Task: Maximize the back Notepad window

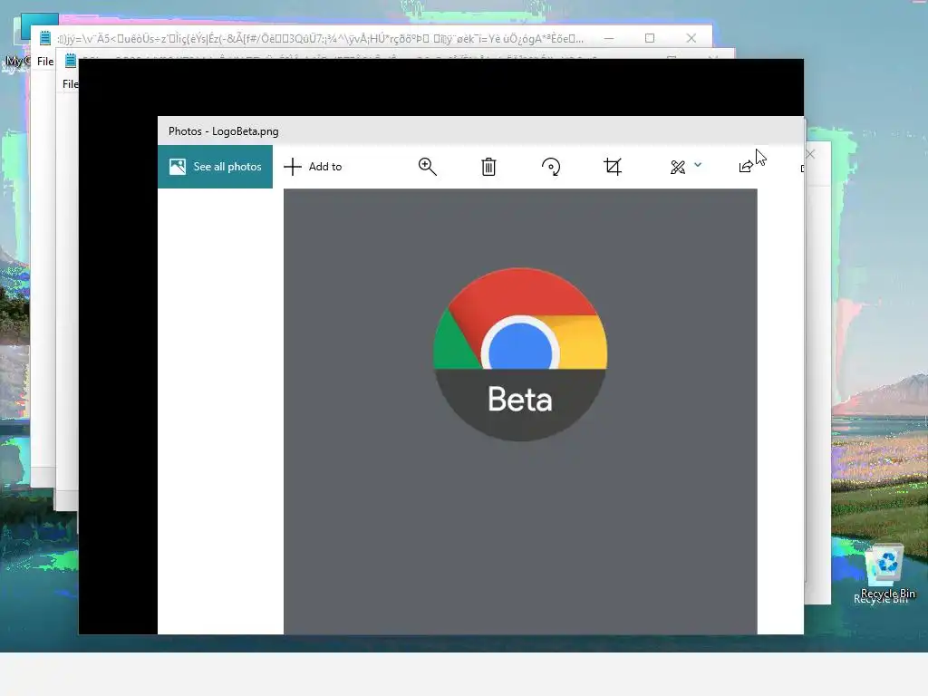Action: click(x=650, y=38)
